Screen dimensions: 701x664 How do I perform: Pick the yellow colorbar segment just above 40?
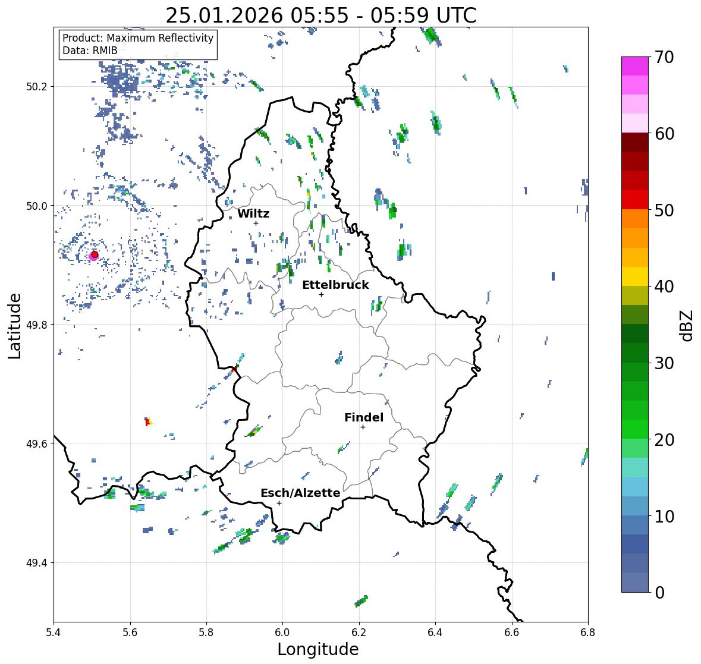(635, 276)
